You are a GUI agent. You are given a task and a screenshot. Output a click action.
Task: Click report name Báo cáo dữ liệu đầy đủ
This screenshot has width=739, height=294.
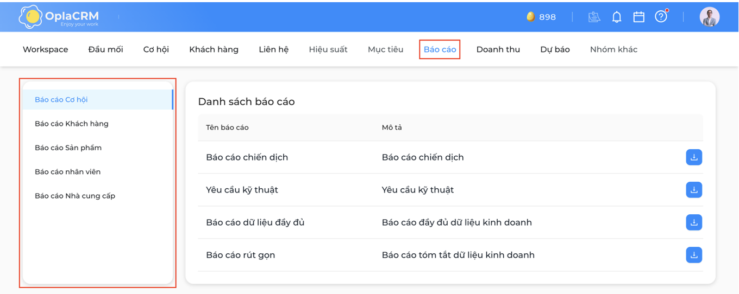255,222
